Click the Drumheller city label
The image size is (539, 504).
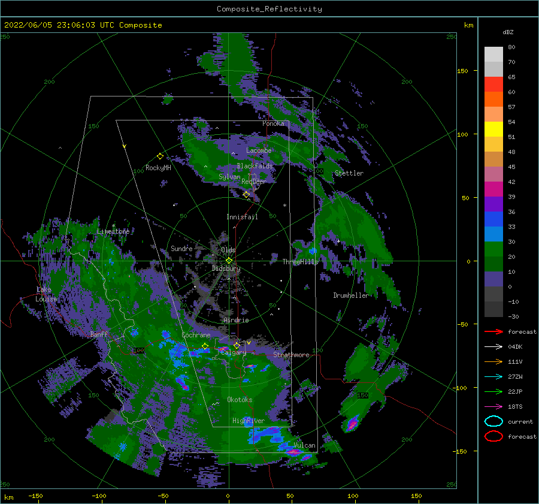[x=350, y=295]
